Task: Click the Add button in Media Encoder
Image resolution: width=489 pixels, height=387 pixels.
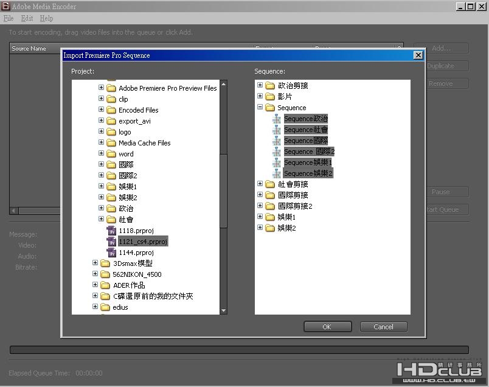Action: 441,49
